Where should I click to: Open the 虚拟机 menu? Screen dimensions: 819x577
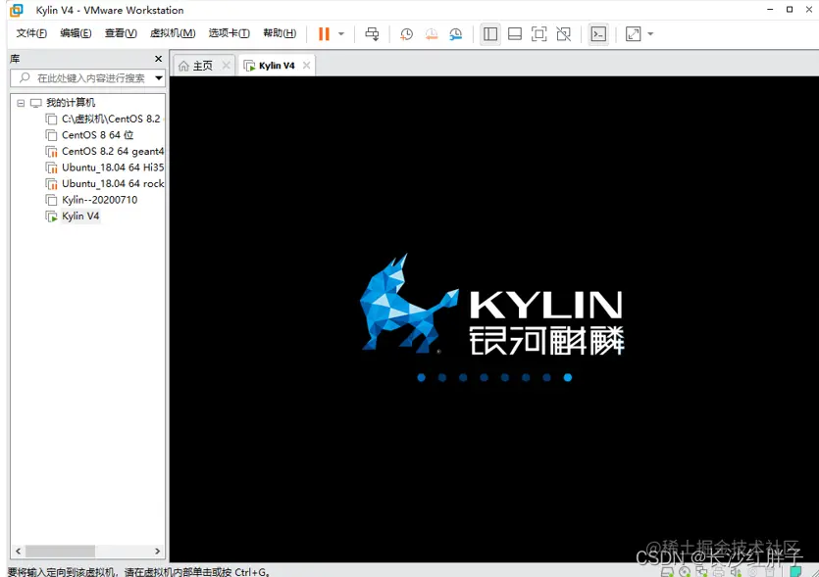(172, 32)
